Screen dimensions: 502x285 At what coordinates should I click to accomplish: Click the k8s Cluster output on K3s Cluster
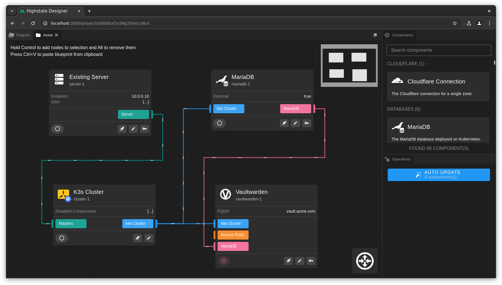click(138, 224)
